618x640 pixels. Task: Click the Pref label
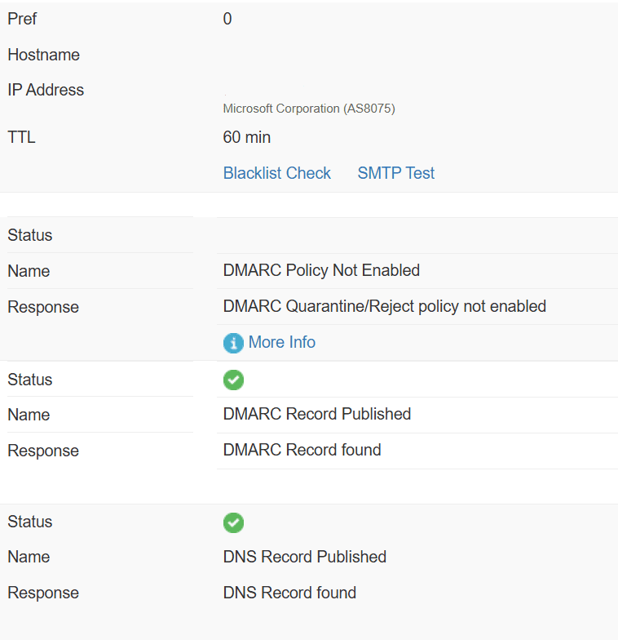(x=22, y=19)
